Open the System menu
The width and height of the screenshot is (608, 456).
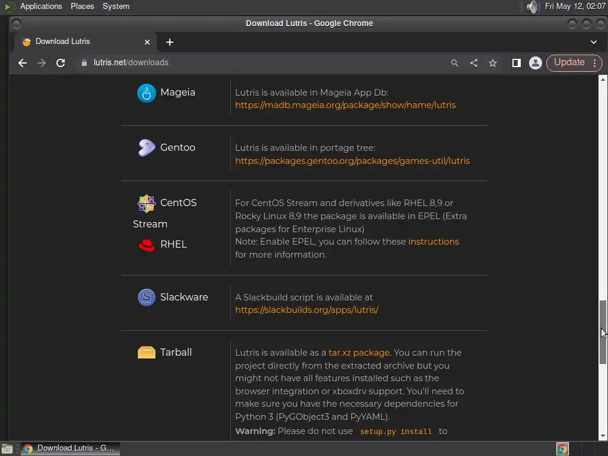point(116,7)
